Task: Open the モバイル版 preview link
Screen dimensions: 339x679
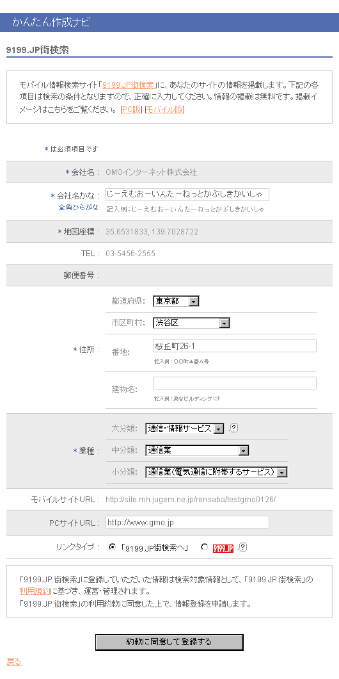Action: 165,110
